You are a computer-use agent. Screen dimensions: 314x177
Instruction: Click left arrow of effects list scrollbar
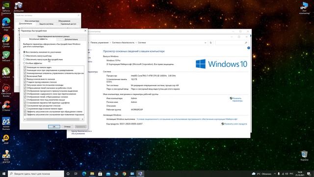point(25,119)
